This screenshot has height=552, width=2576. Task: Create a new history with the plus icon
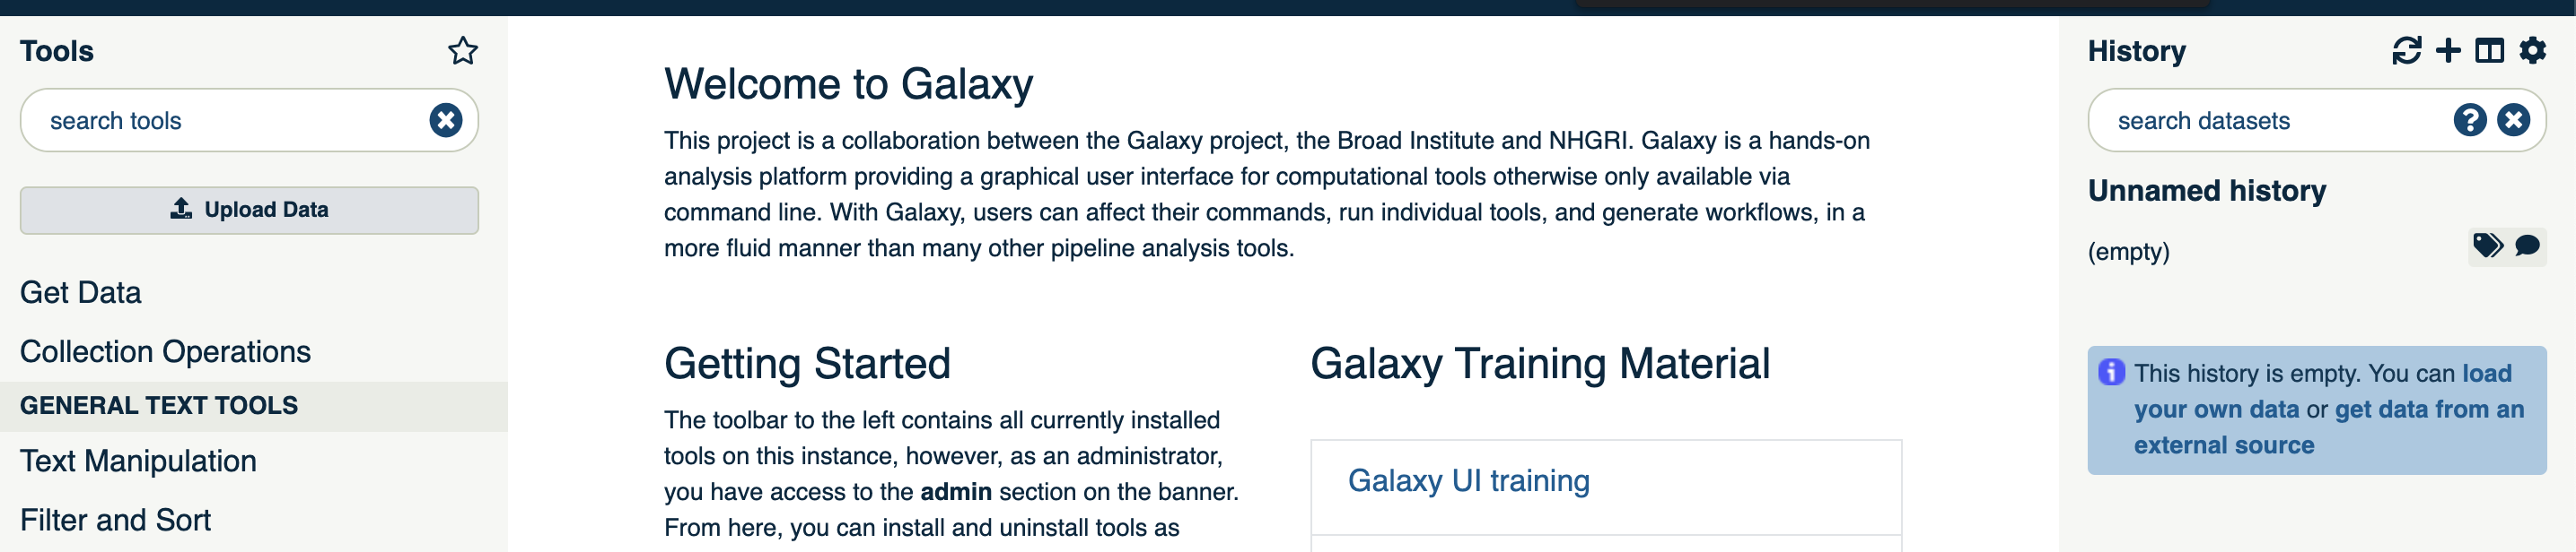click(2448, 51)
